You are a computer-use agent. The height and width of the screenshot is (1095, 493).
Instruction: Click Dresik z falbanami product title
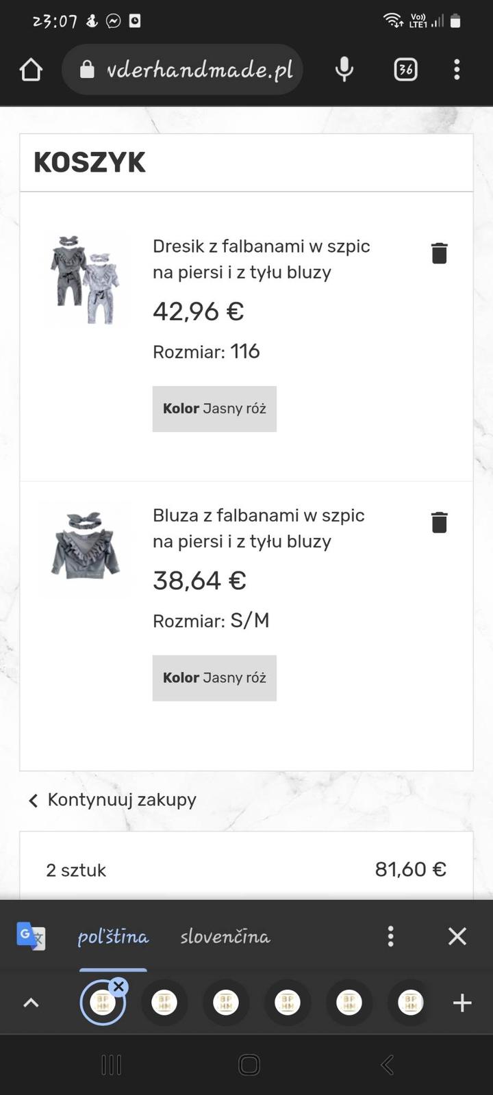(261, 259)
